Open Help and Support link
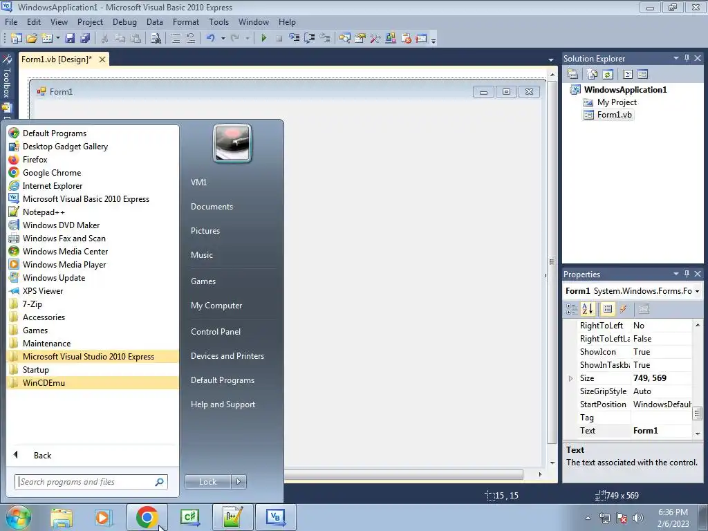 pos(223,404)
